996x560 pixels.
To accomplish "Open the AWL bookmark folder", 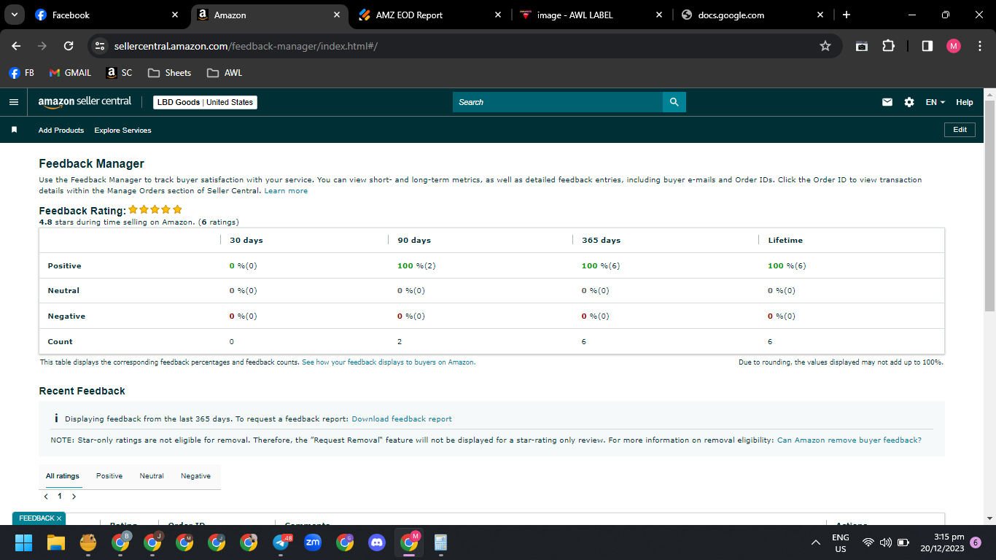I will tap(225, 73).
